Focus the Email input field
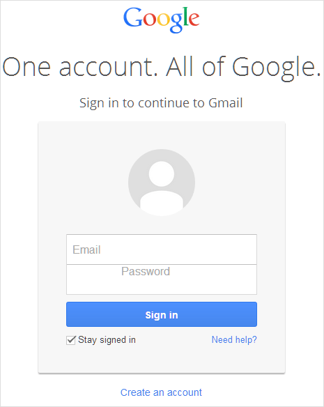324x407 pixels. coord(162,249)
